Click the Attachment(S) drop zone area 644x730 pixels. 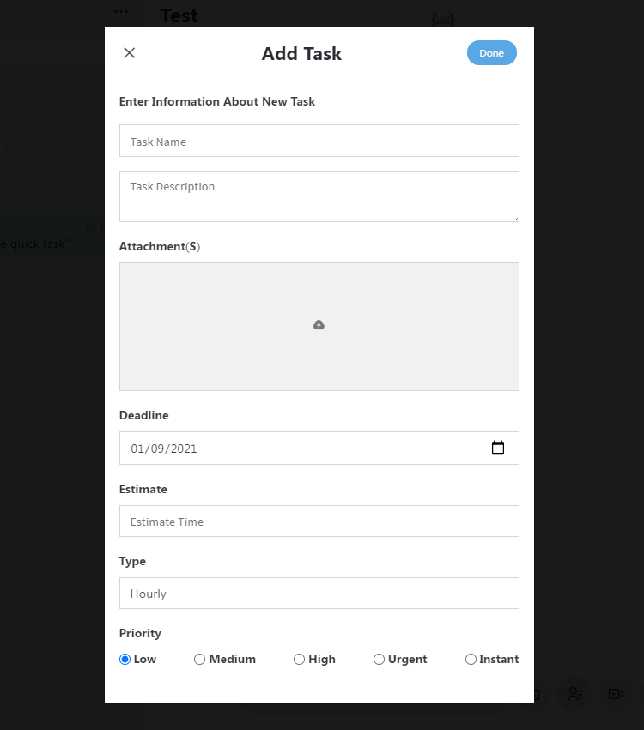[319, 327]
